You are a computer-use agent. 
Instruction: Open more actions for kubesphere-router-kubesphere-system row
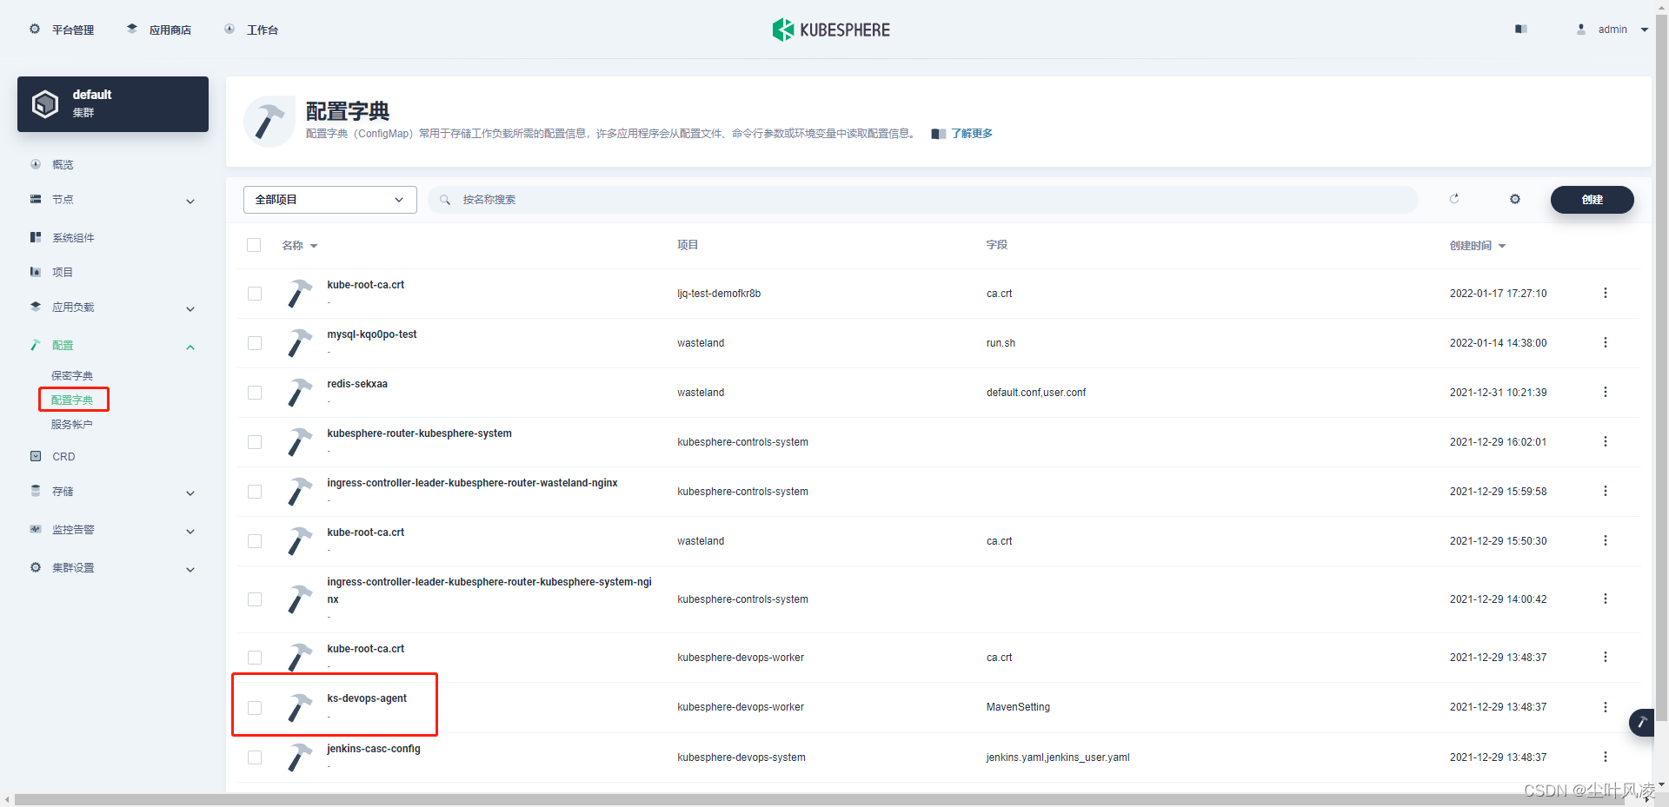point(1606,441)
